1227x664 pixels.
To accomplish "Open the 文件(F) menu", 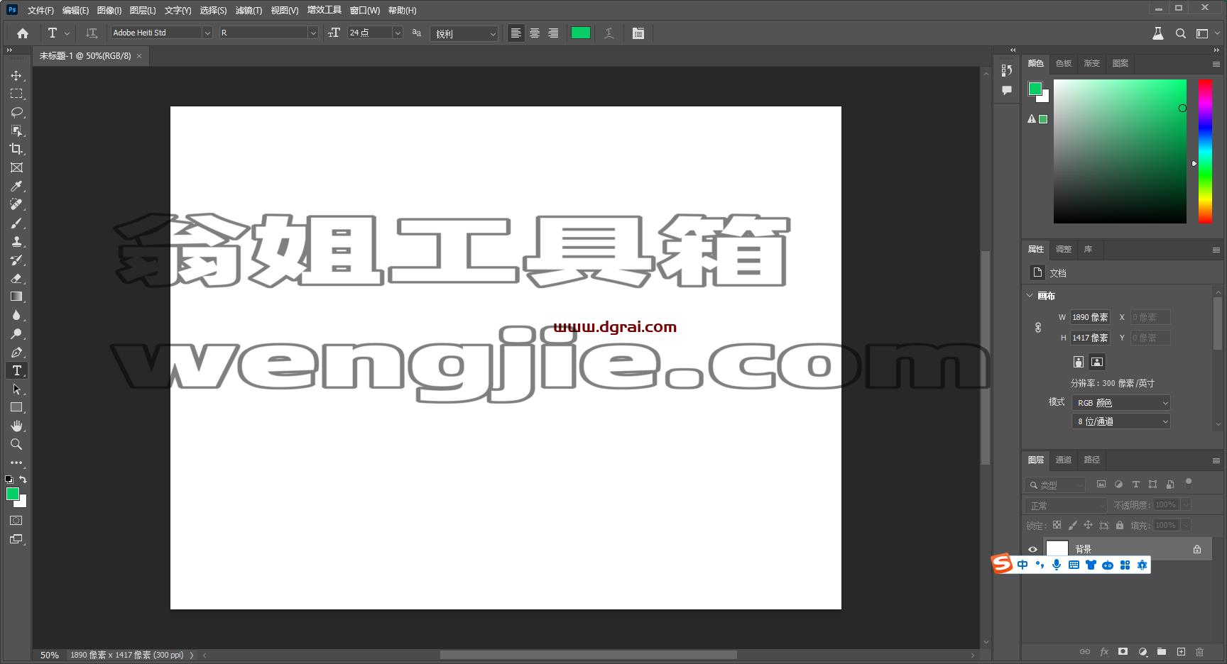I will [40, 10].
